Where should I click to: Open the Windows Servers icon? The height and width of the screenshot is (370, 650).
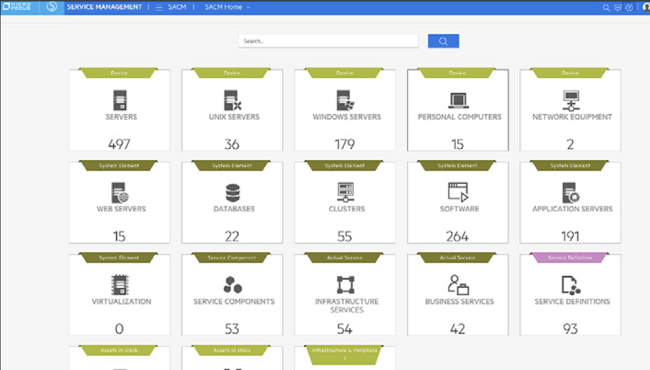coord(345,100)
